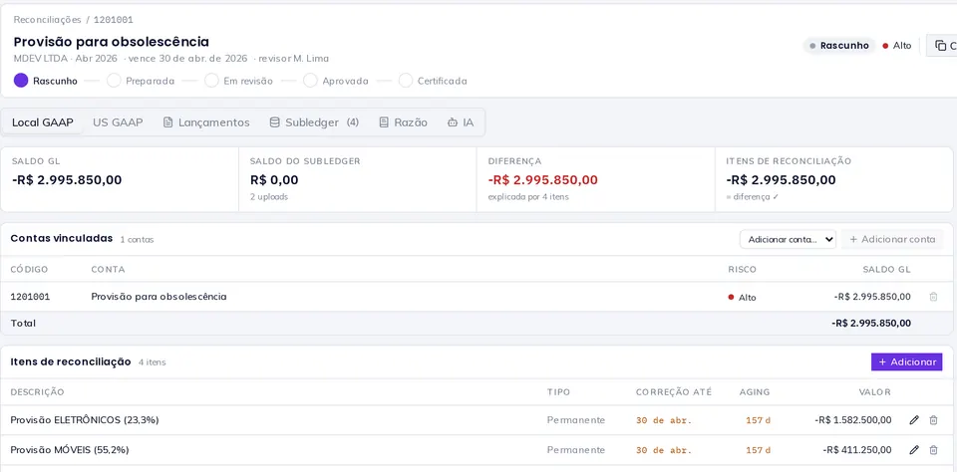Click the Saldo GL value -R$ 2.995.850,00 card
The width and height of the screenshot is (957, 472).
point(67,180)
